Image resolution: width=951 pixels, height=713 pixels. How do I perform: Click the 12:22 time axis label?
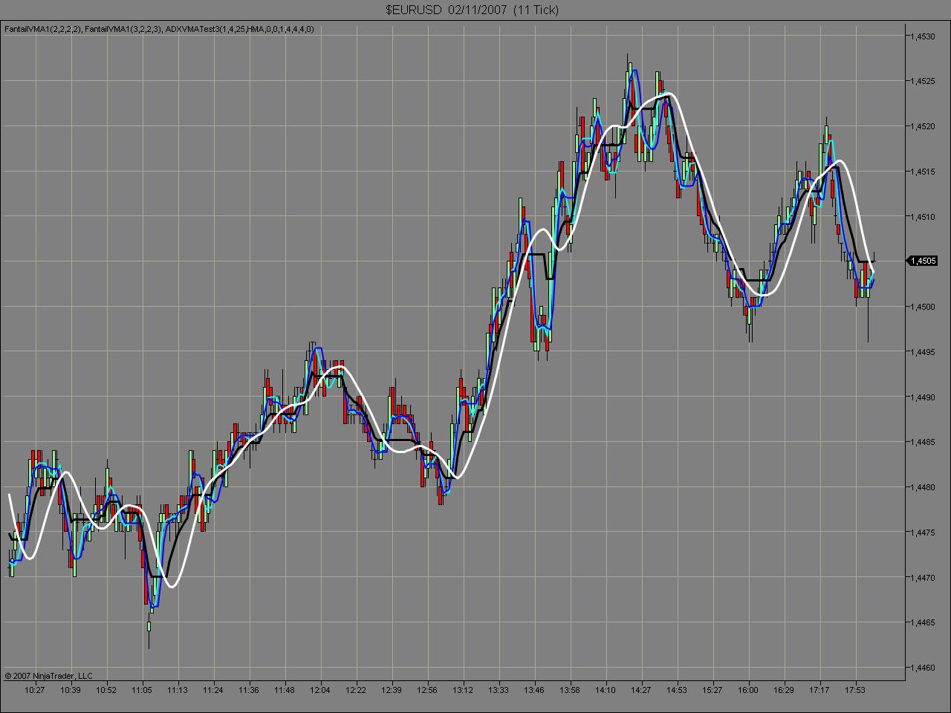click(356, 689)
